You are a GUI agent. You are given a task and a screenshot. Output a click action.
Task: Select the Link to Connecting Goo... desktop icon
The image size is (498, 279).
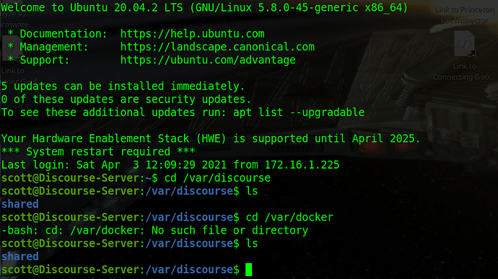(464, 56)
